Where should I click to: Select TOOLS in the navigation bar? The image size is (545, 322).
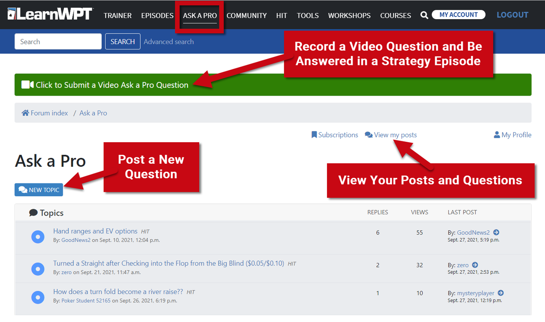[x=308, y=15]
